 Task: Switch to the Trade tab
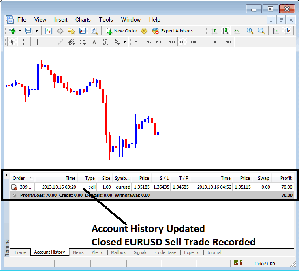(x=20, y=252)
